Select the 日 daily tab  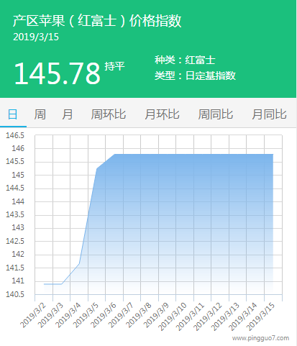tap(13, 114)
